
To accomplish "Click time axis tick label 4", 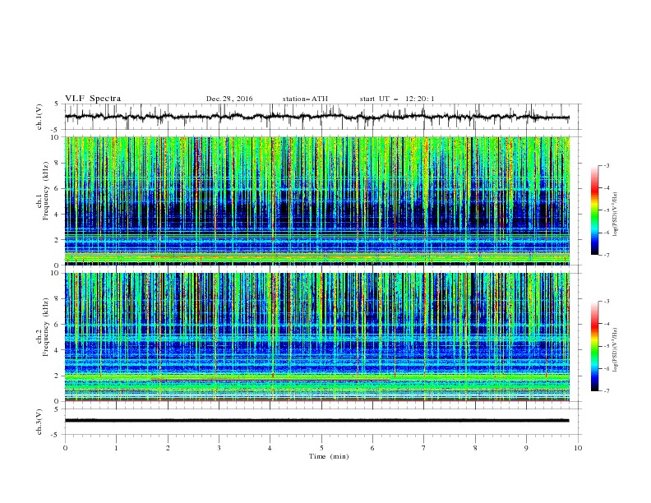I will [x=270, y=448].
